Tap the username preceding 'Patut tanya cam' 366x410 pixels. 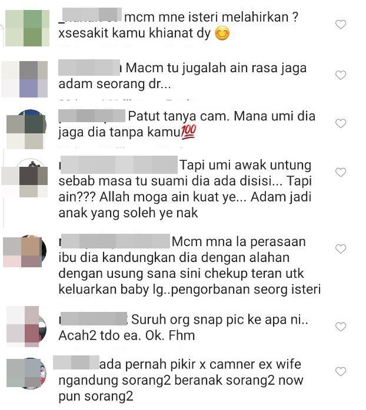coord(92,116)
